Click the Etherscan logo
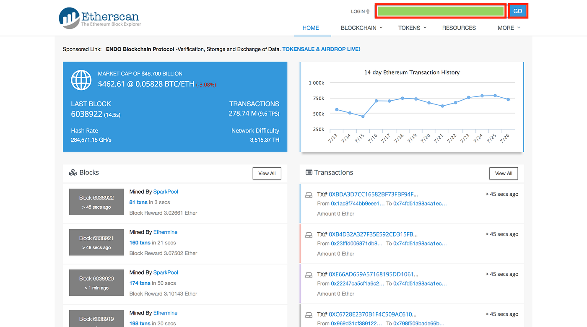Image resolution: width=587 pixels, height=327 pixels. tap(100, 18)
